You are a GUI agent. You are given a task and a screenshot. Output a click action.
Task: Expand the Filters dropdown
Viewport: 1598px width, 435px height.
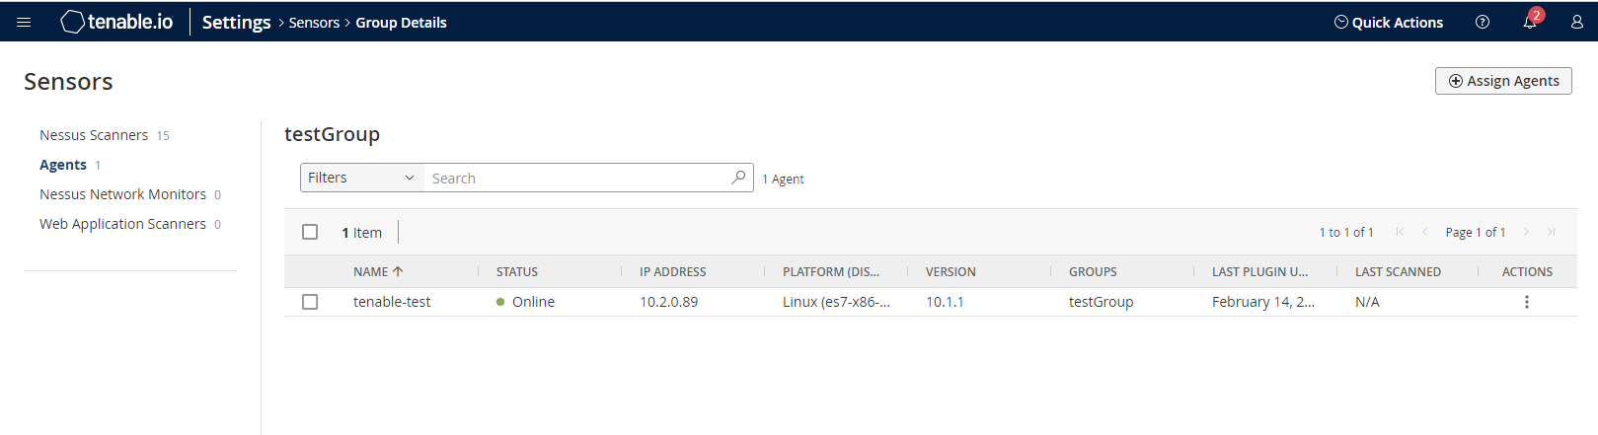pos(361,178)
